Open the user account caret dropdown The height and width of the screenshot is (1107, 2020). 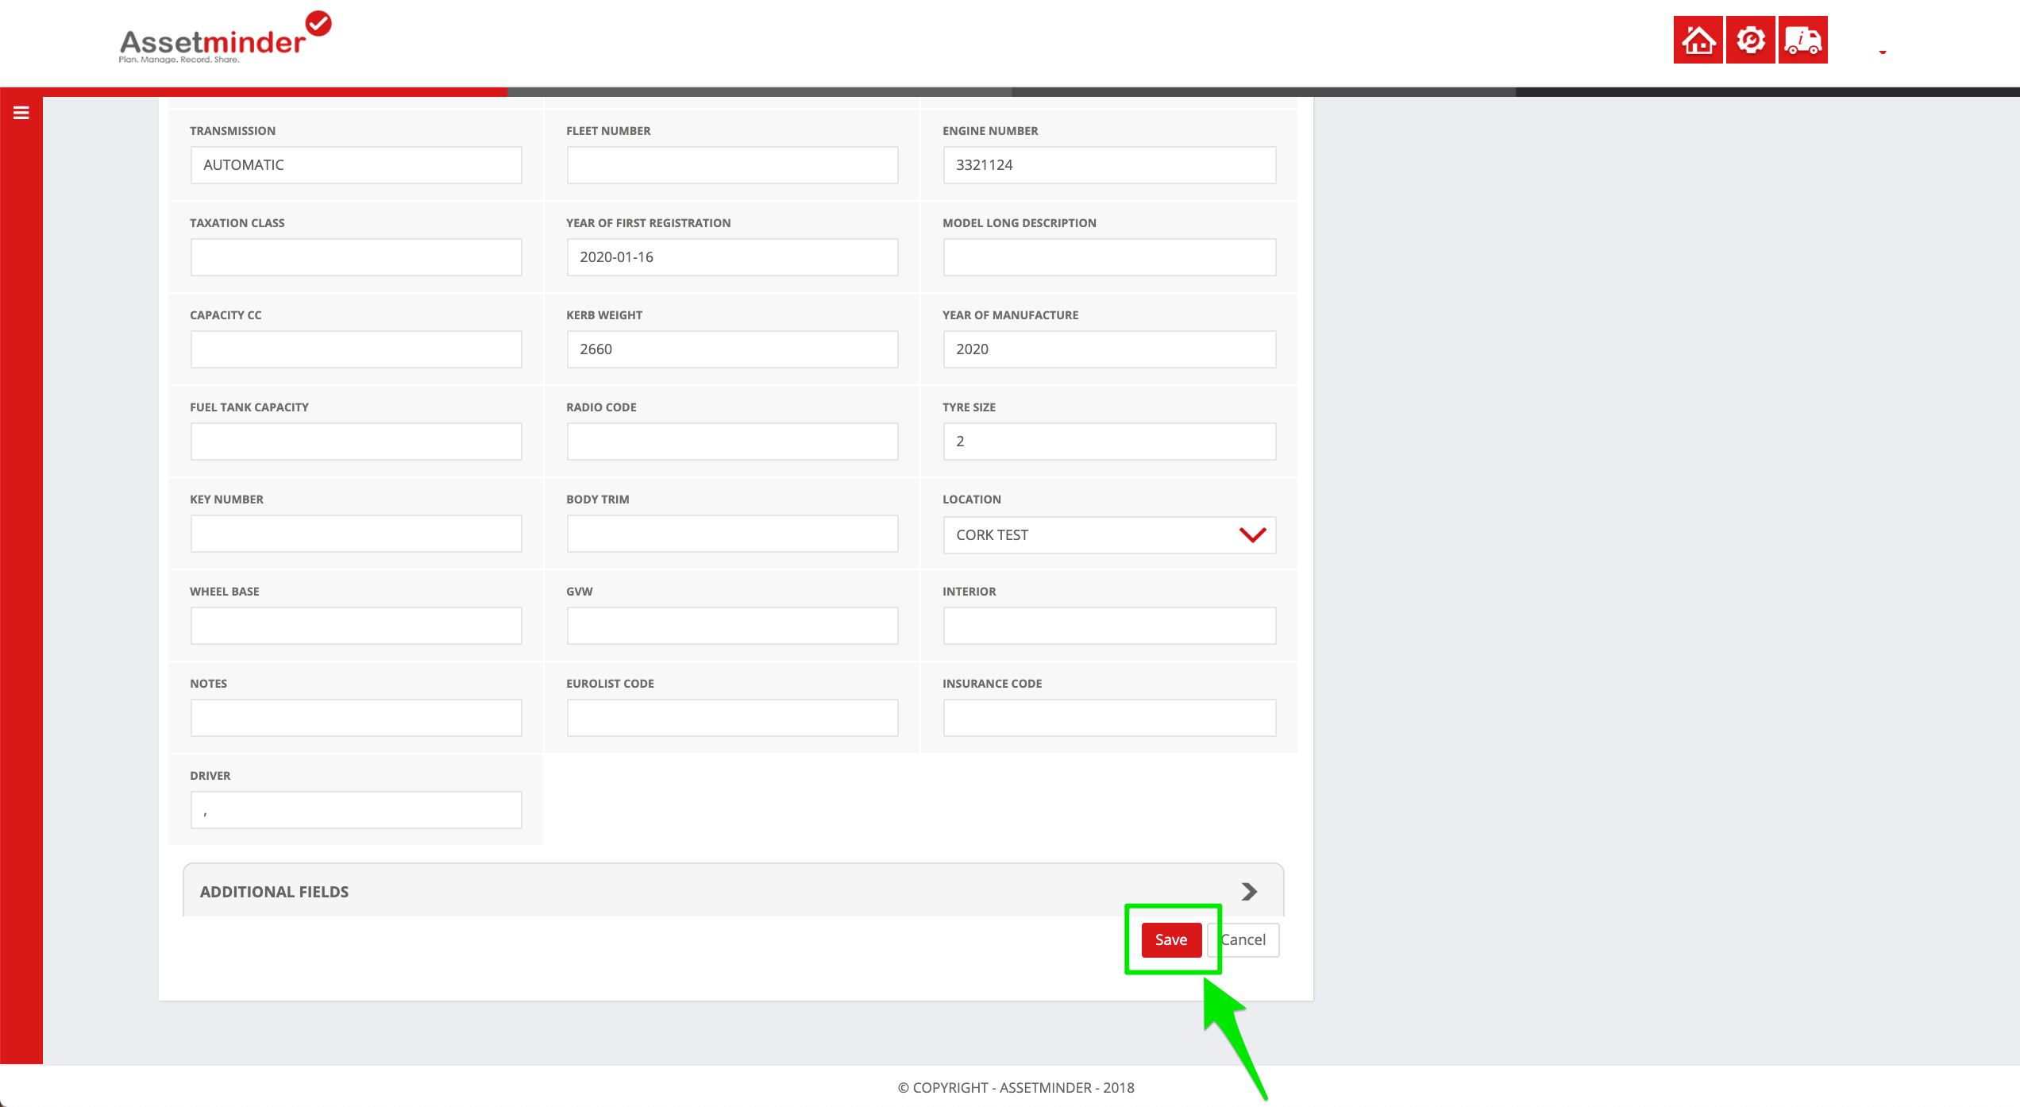1882,52
